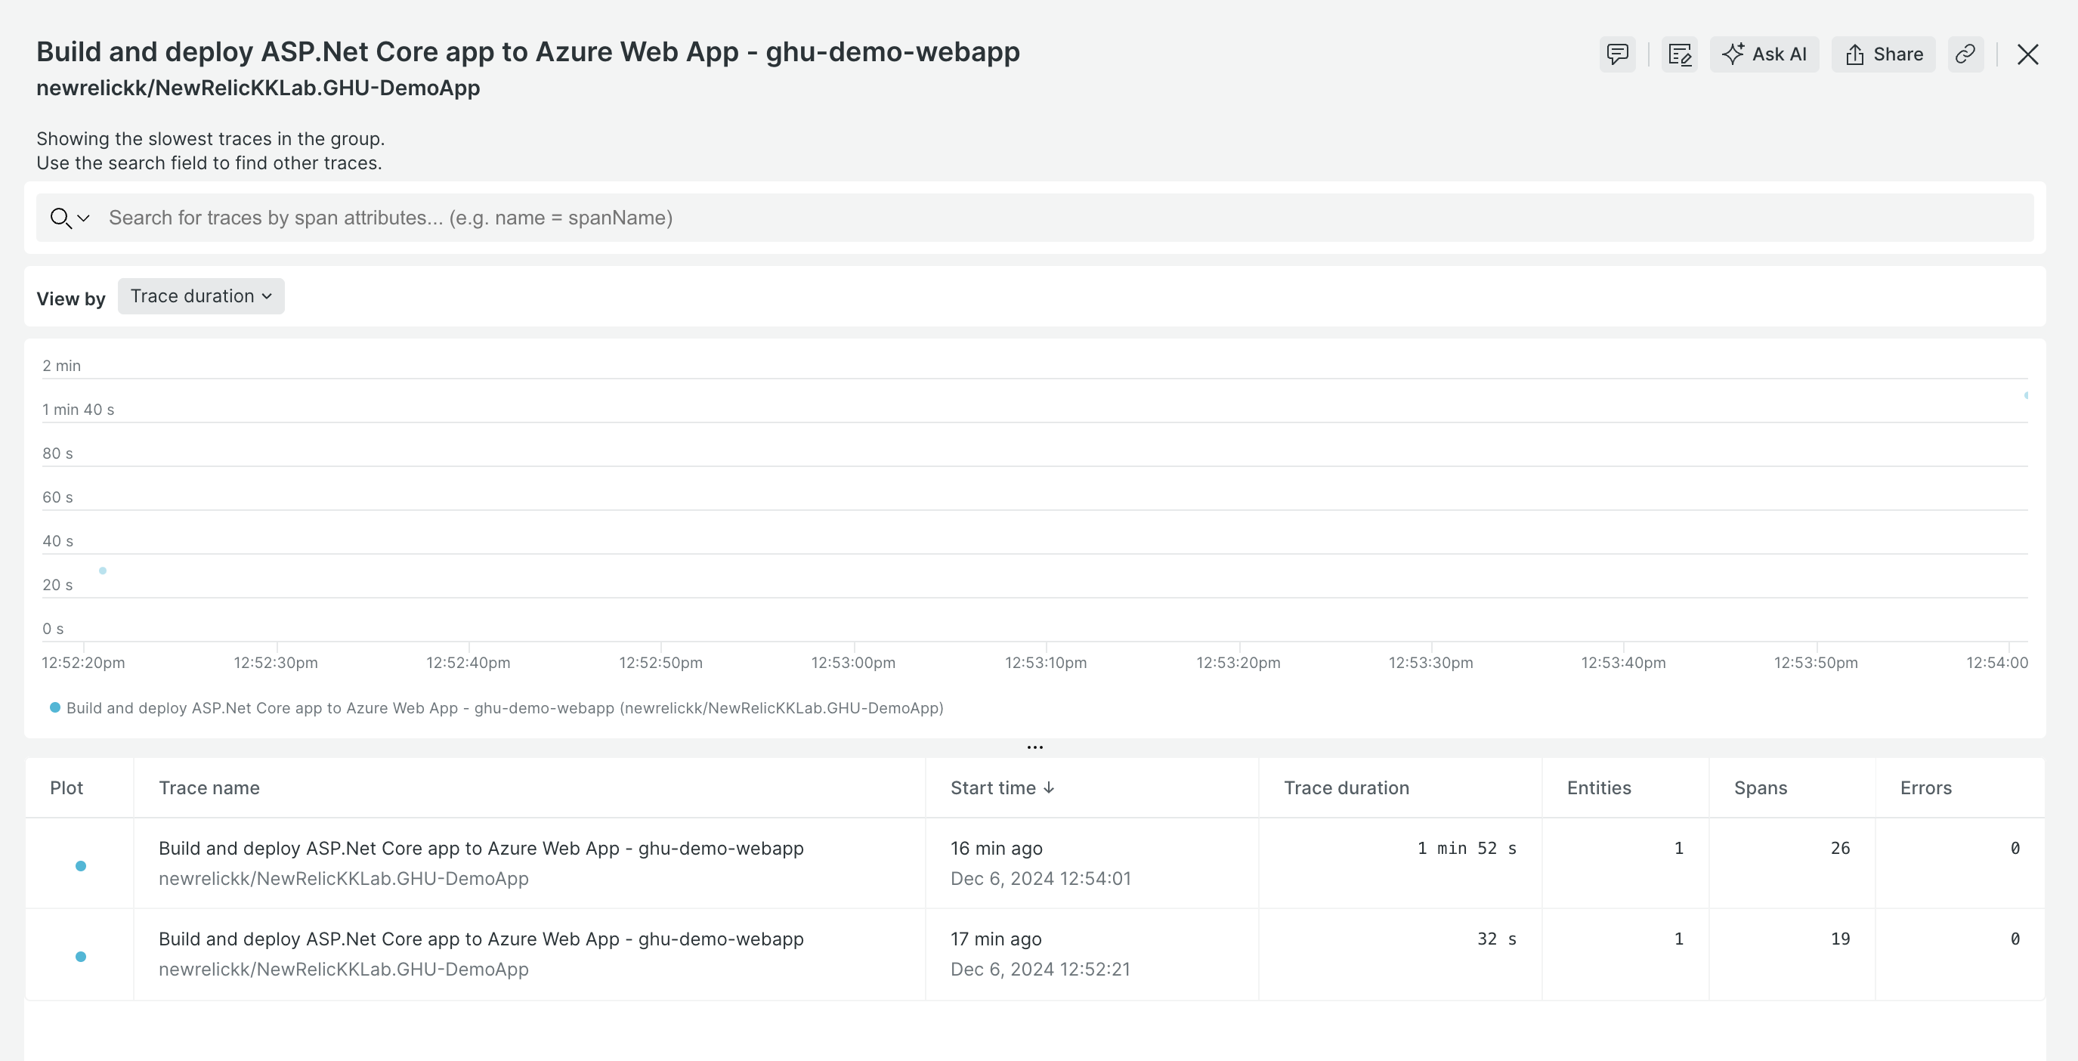Click the three-dot resize handle below chart
This screenshot has height=1061, width=2078.
1035,747
